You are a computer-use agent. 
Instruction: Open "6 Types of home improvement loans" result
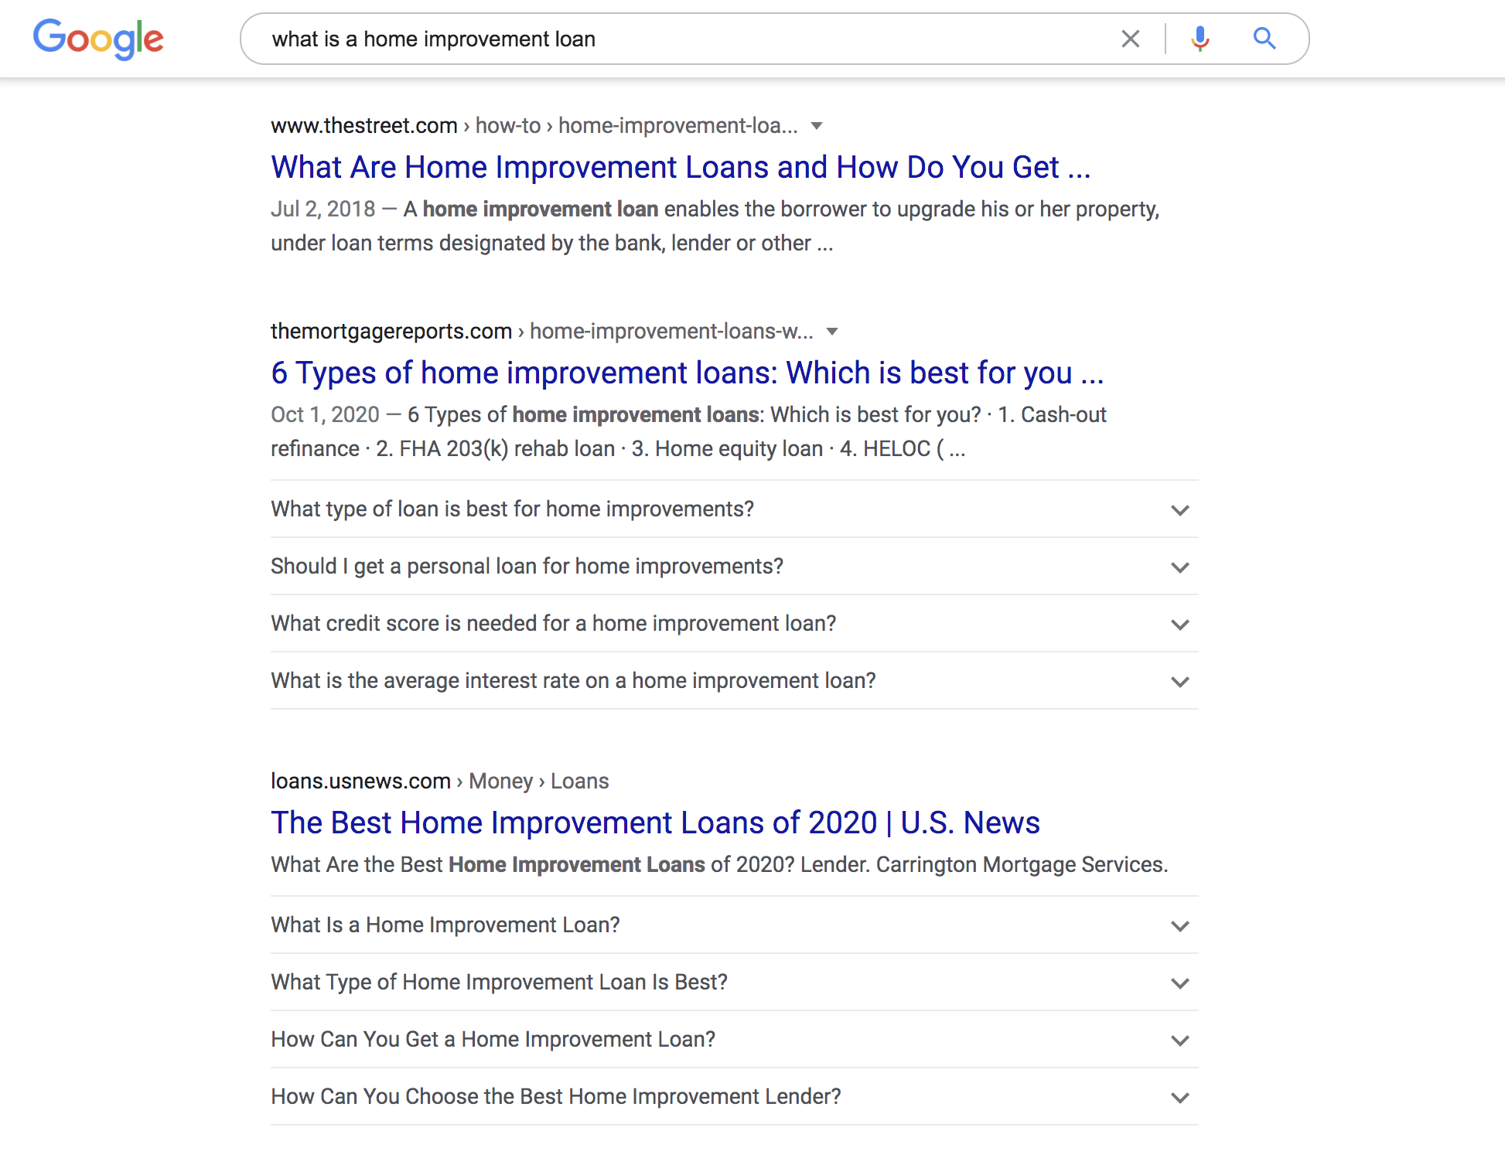[687, 373]
